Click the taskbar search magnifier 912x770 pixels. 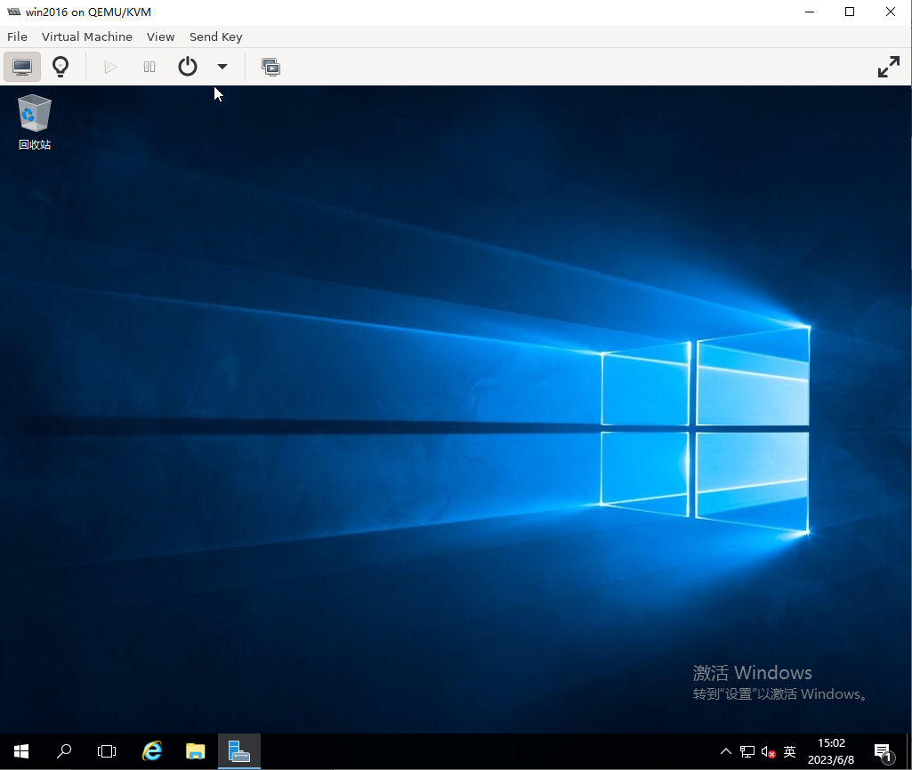tap(64, 751)
